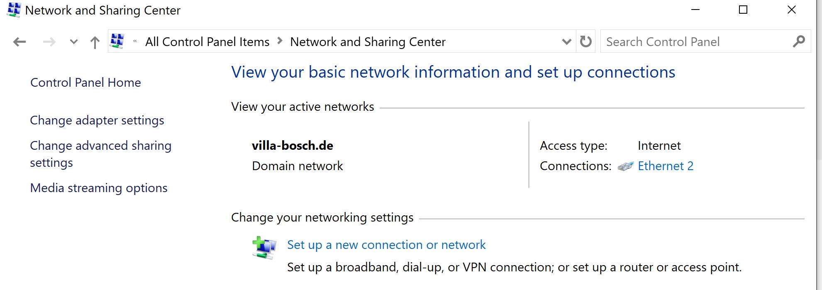Click inside the Search Control Panel field

pyautogui.click(x=685, y=41)
